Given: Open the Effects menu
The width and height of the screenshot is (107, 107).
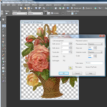Looking at the screenshot, I should click(x=34, y=5).
